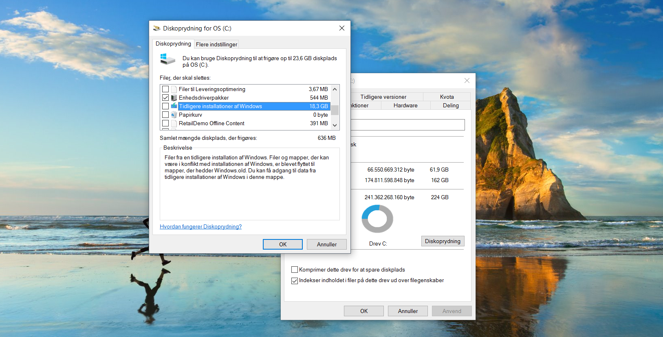
Task: Click the drive name input field
Action: pos(407,125)
